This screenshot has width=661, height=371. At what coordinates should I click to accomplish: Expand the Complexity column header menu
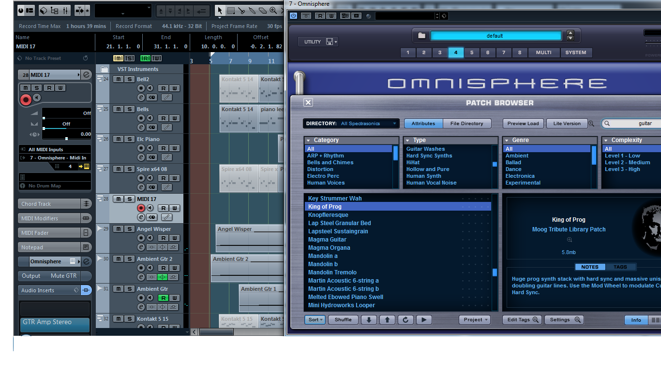[x=605, y=141]
